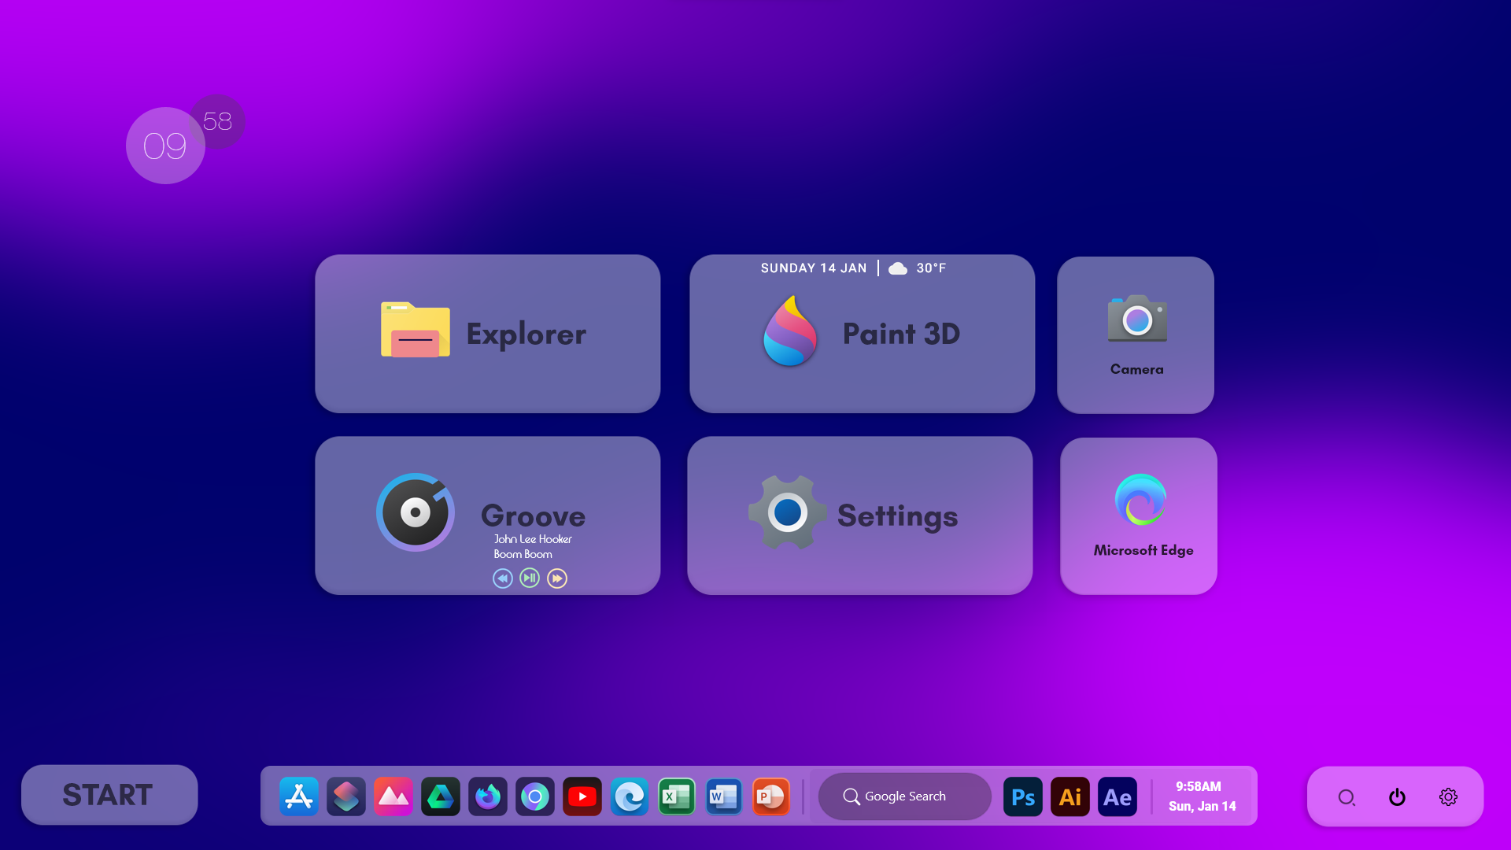Click the 9:58AM time in dock
Screen dimensions: 1511x850
(x=1199, y=786)
